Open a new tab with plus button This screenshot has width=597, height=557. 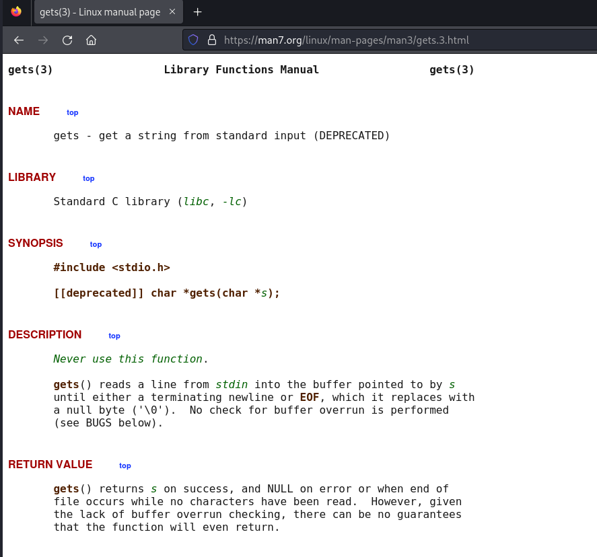197,12
